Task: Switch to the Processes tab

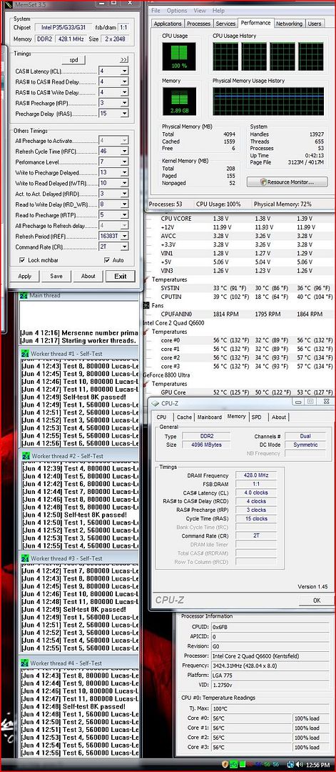Action: 199,24
